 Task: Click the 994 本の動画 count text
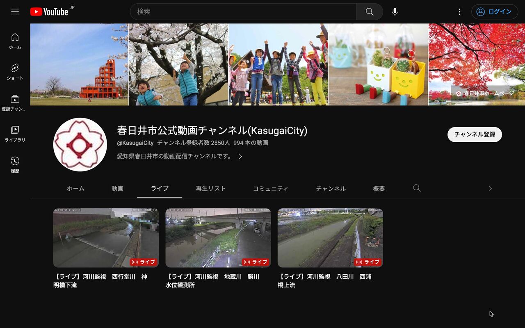pos(251,143)
